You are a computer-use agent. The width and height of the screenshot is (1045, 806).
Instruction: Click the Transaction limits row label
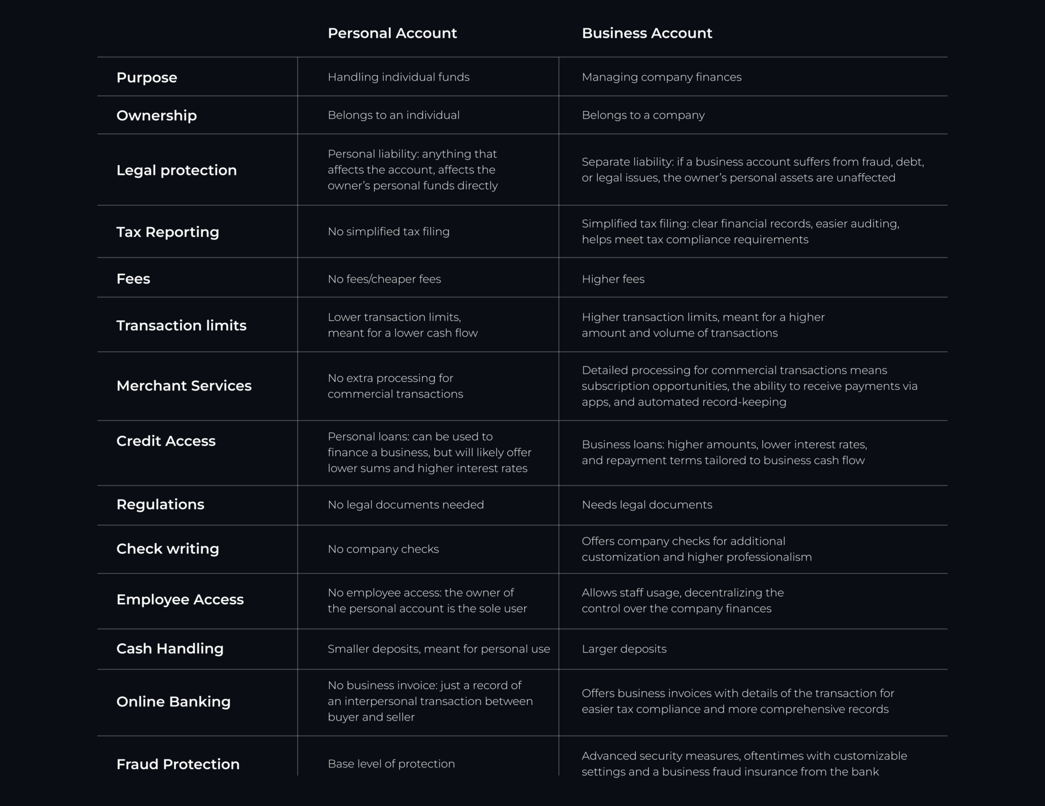[x=181, y=325]
